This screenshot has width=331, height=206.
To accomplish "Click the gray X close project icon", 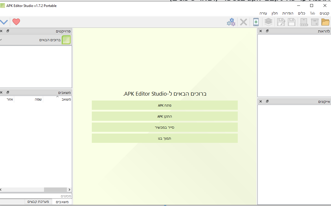I will coord(244,22).
